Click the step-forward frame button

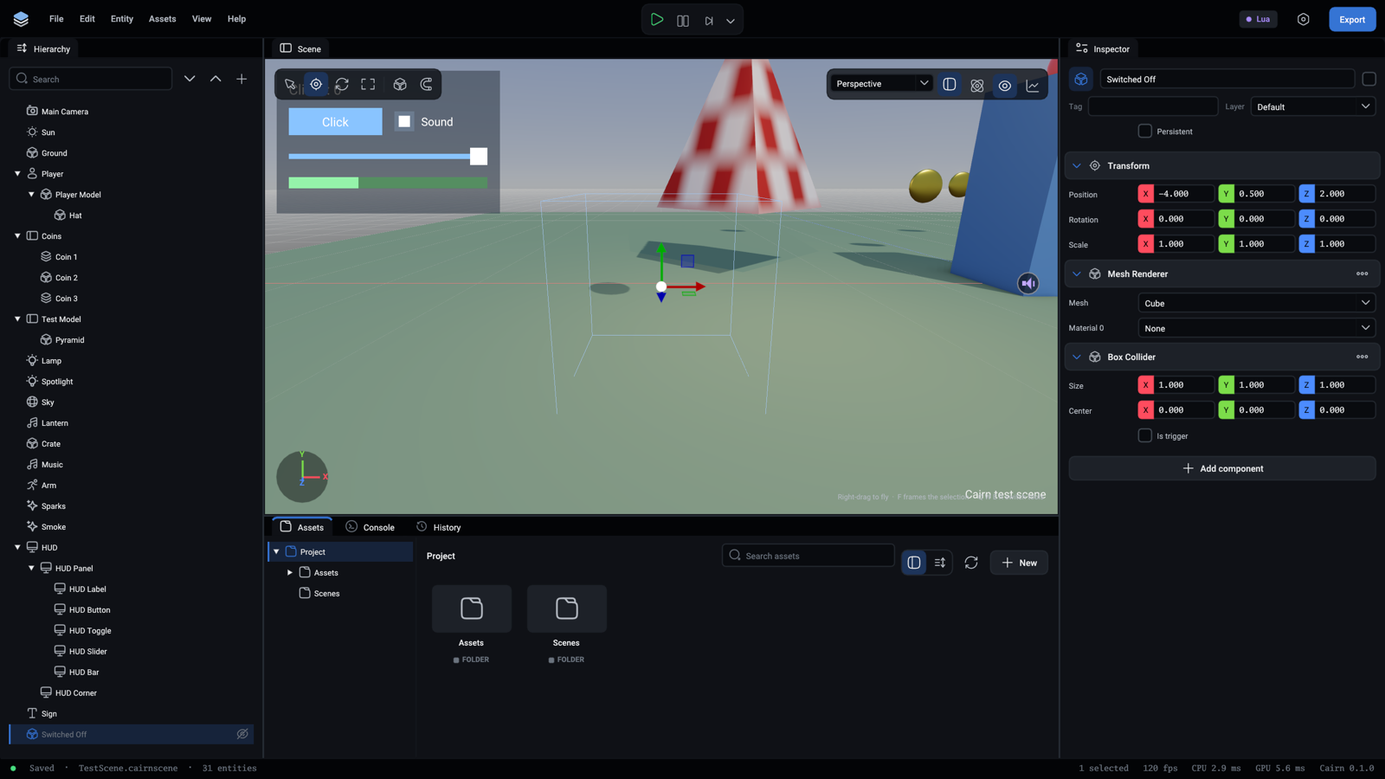pyautogui.click(x=709, y=20)
